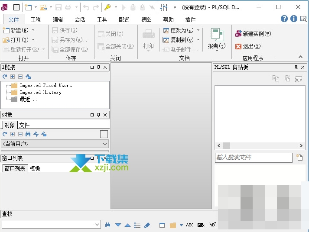Open the 工具 ribbon tab
309x232 pixels.
click(102, 19)
